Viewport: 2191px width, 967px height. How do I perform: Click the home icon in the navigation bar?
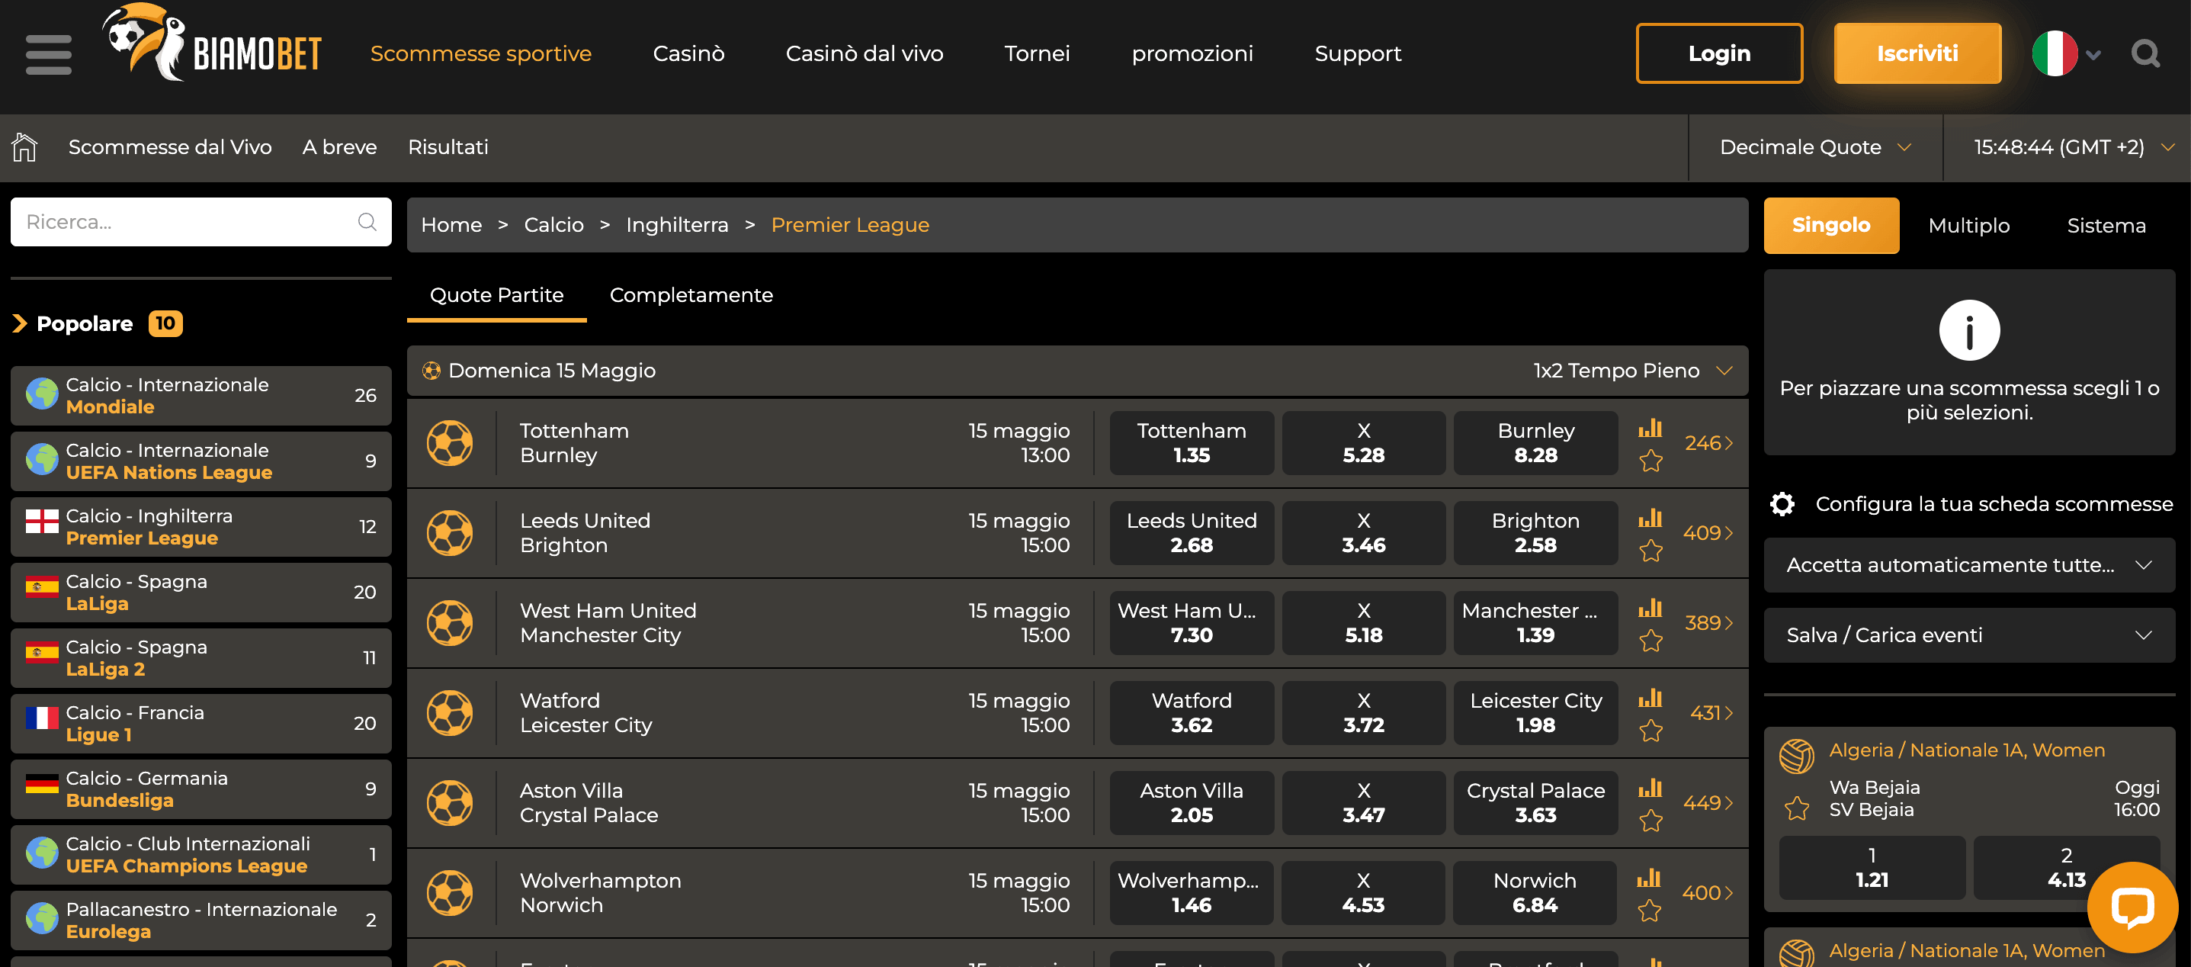23,146
